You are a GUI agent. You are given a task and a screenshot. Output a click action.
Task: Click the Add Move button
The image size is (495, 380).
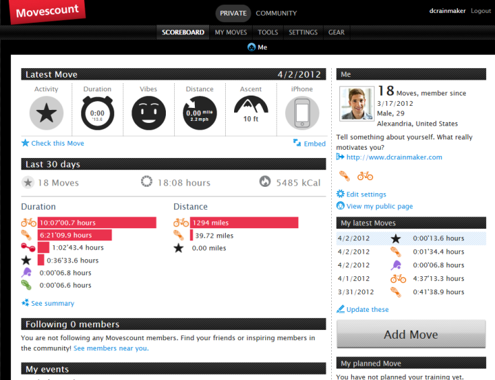pyautogui.click(x=411, y=334)
